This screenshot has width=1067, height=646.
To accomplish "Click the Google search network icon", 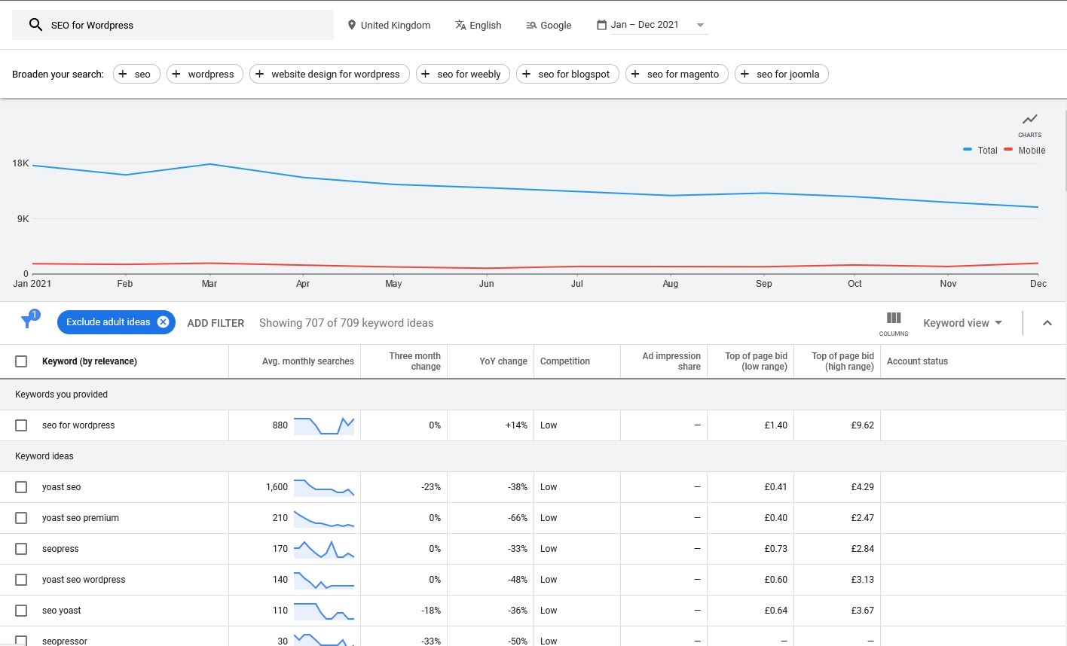I will pyautogui.click(x=531, y=25).
